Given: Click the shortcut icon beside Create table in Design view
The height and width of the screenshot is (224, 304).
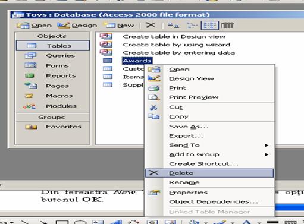Looking at the screenshot, I should click(106, 36).
